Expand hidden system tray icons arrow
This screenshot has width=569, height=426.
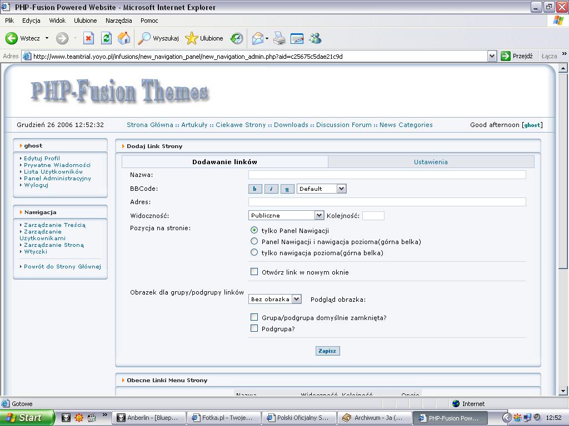(507, 418)
